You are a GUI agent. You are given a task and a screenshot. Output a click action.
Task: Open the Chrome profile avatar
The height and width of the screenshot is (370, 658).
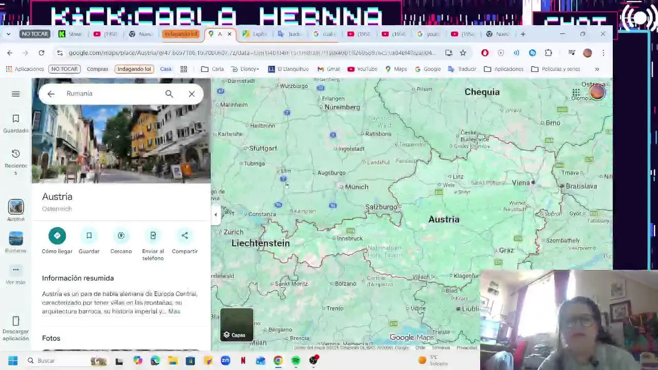pos(588,52)
